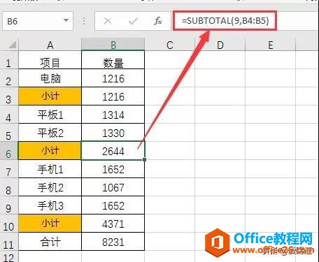
Task: Select column D header
Action: coord(220,45)
